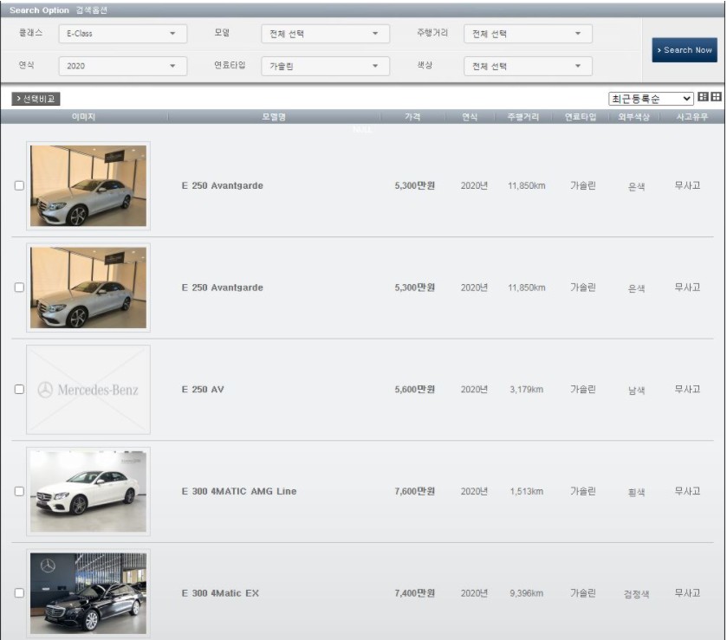
Task: Click the 가격 column header
Action: 412,117
